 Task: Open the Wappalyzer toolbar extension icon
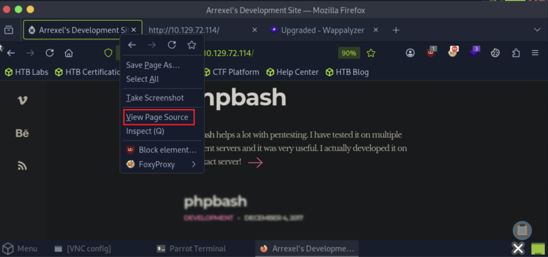click(x=474, y=52)
